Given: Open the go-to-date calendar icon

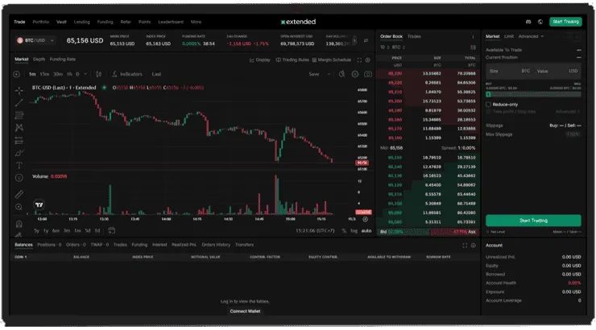Looking at the screenshot, I should point(111,230).
